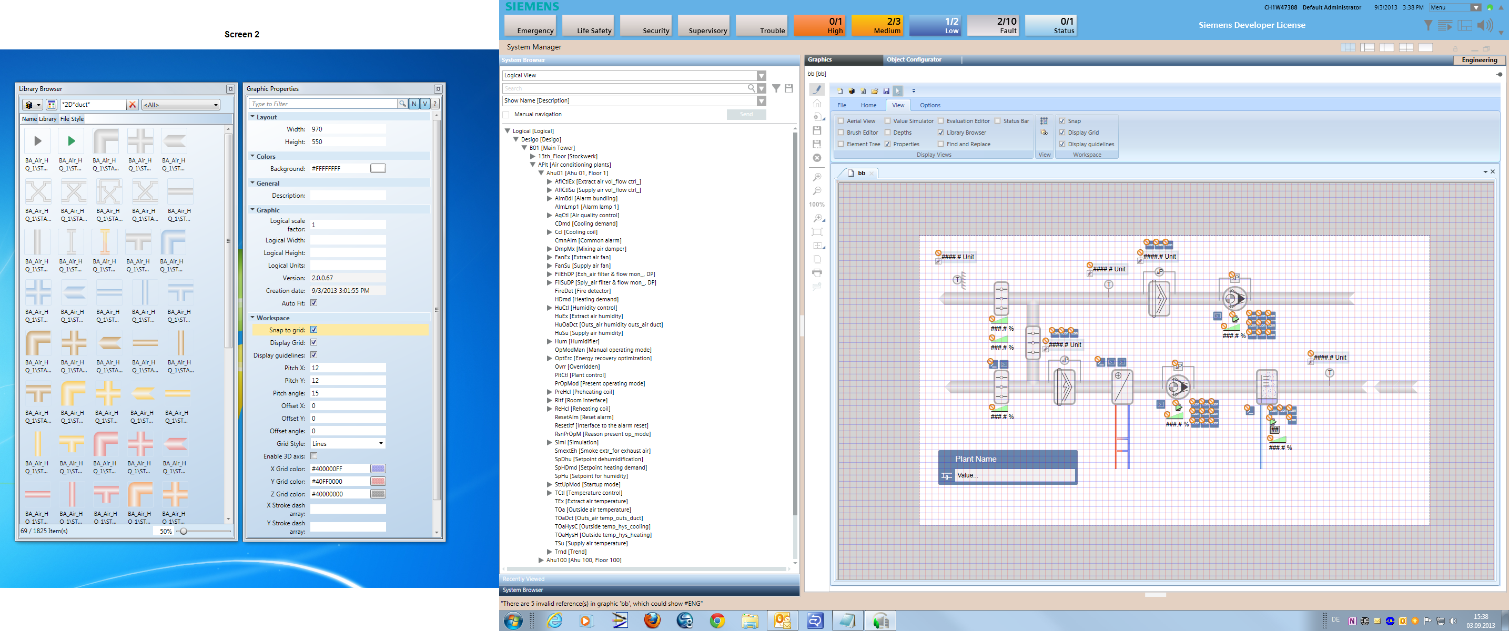
Task: Select the pointer tool in quick toolbar
Action: click(x=897, y=91)
